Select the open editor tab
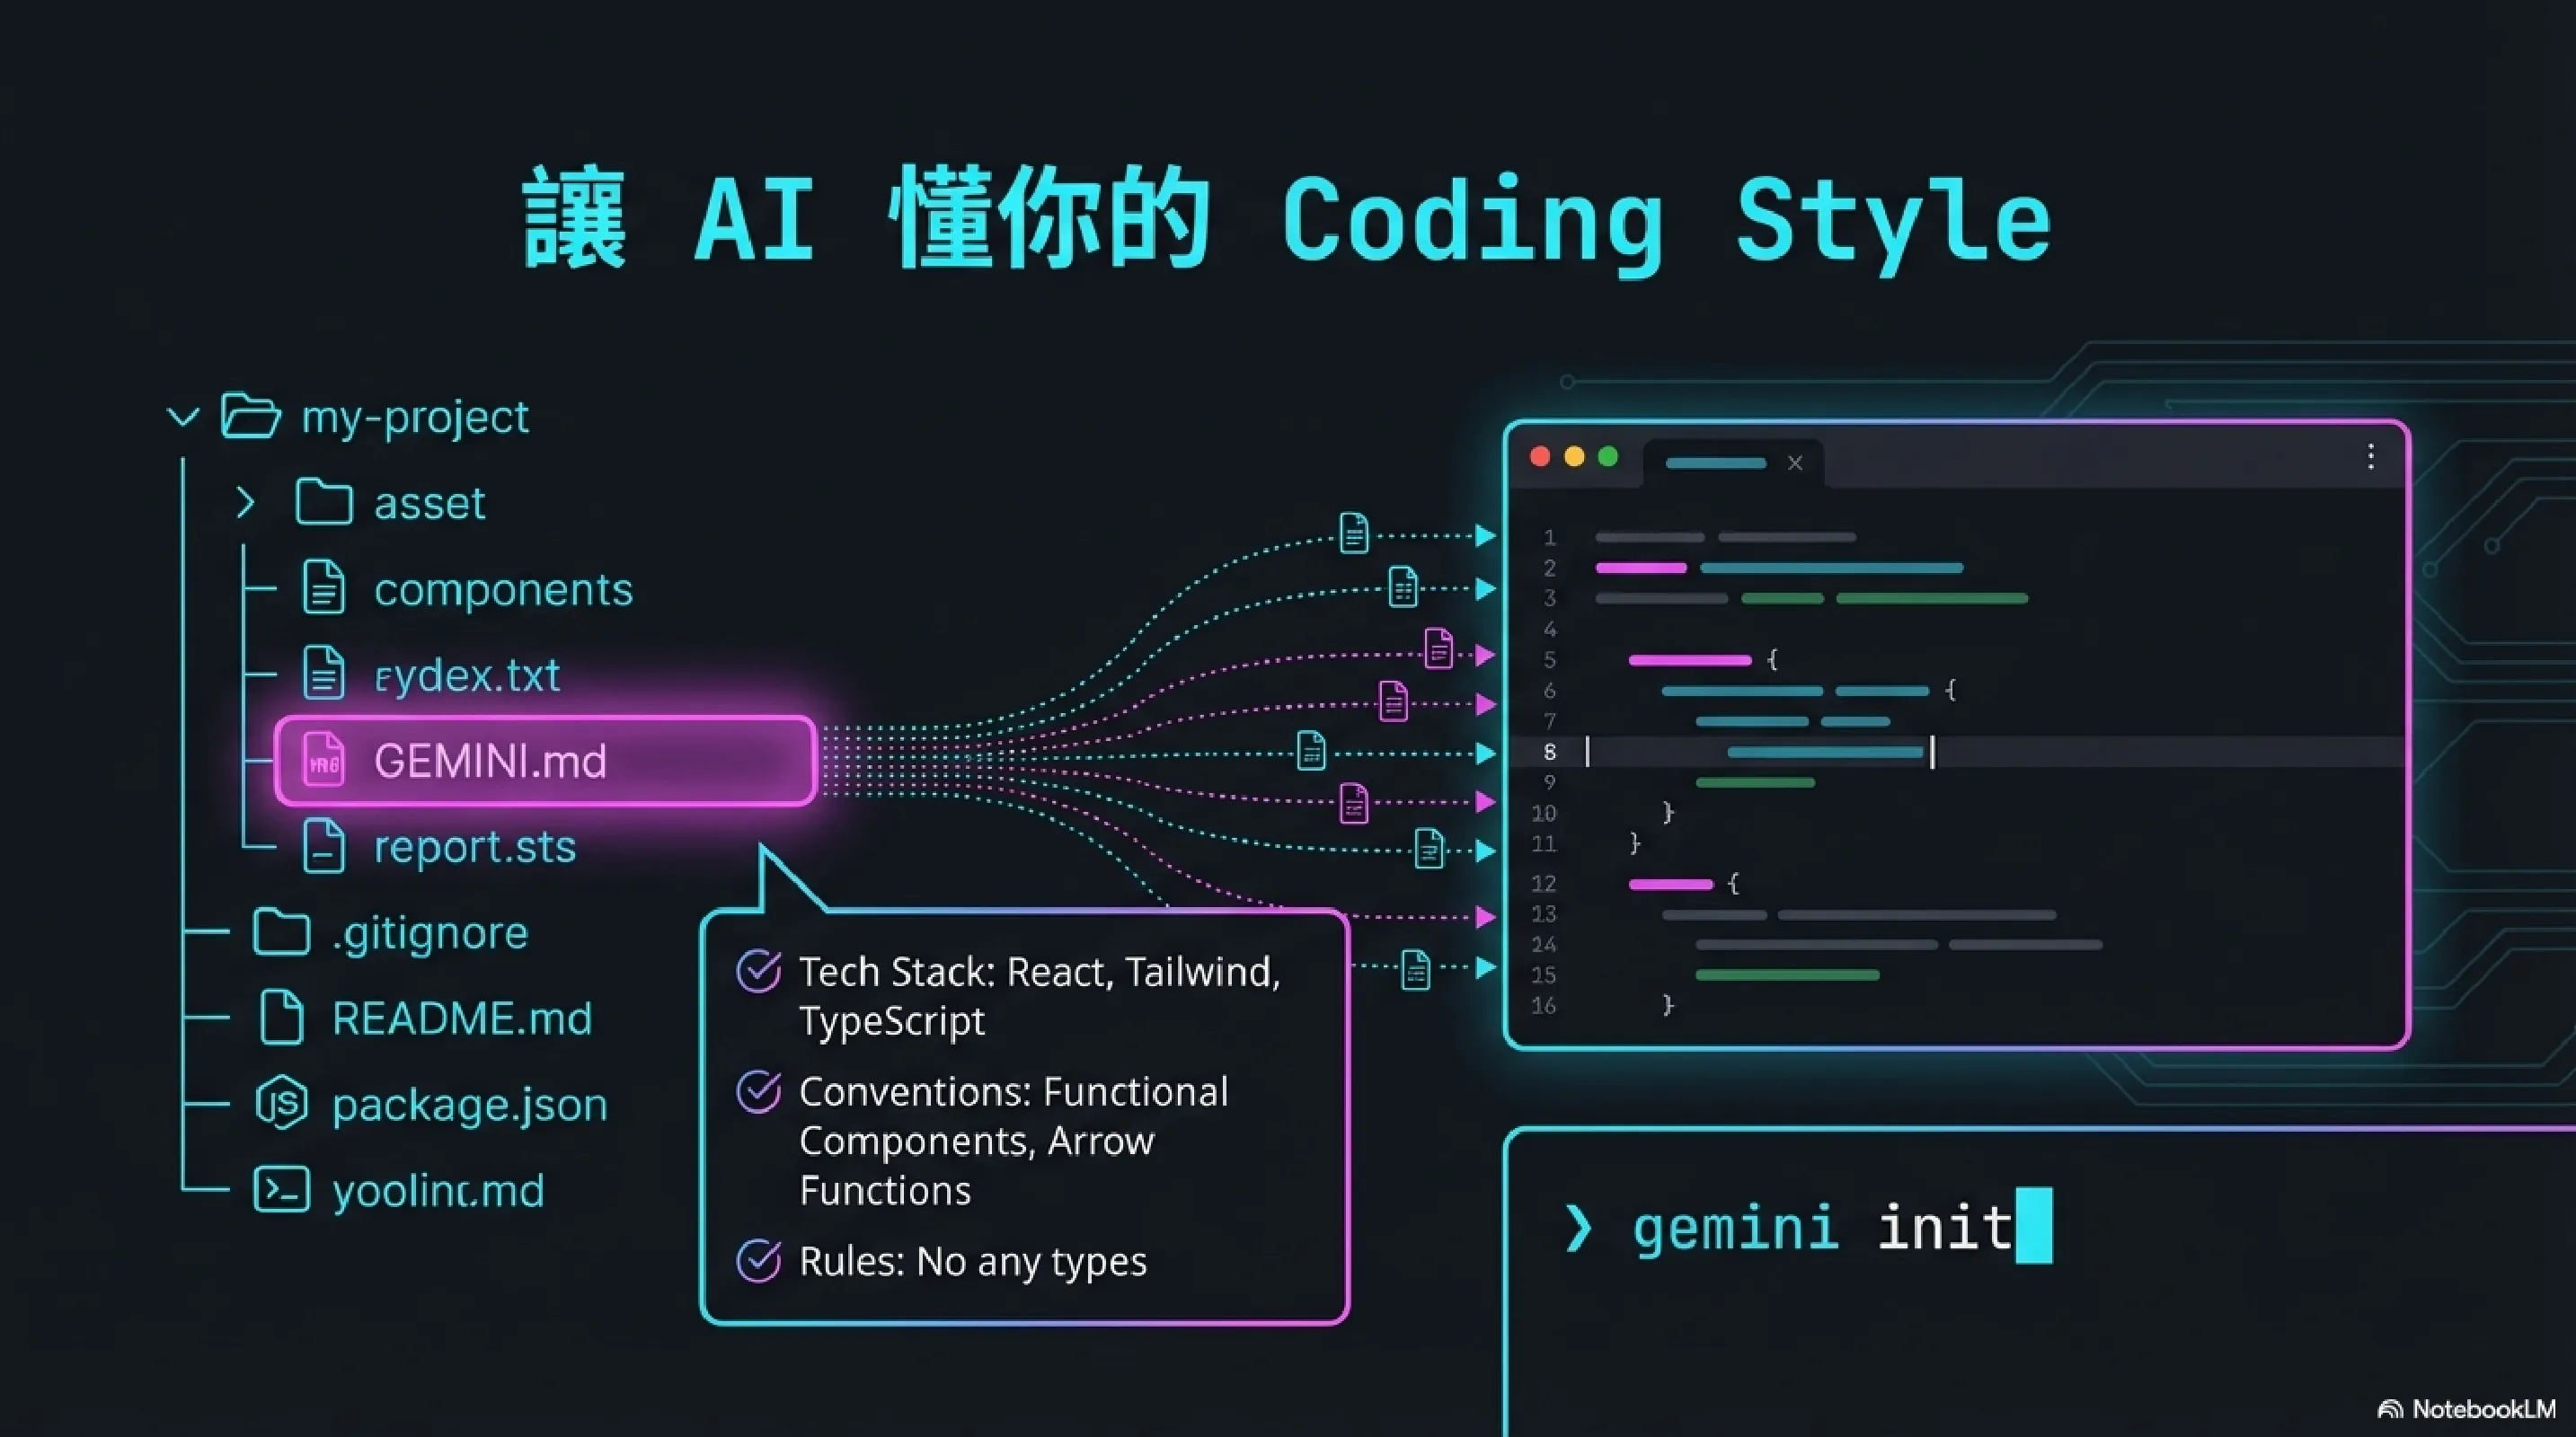The height and width of the screenshot is (1437, 2576). (1716, 463)
